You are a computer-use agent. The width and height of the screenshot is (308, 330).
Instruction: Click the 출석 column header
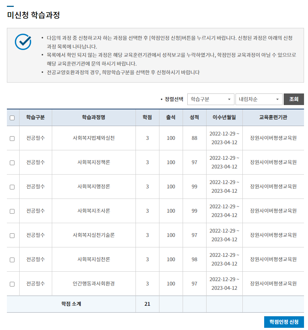point(171,117)
